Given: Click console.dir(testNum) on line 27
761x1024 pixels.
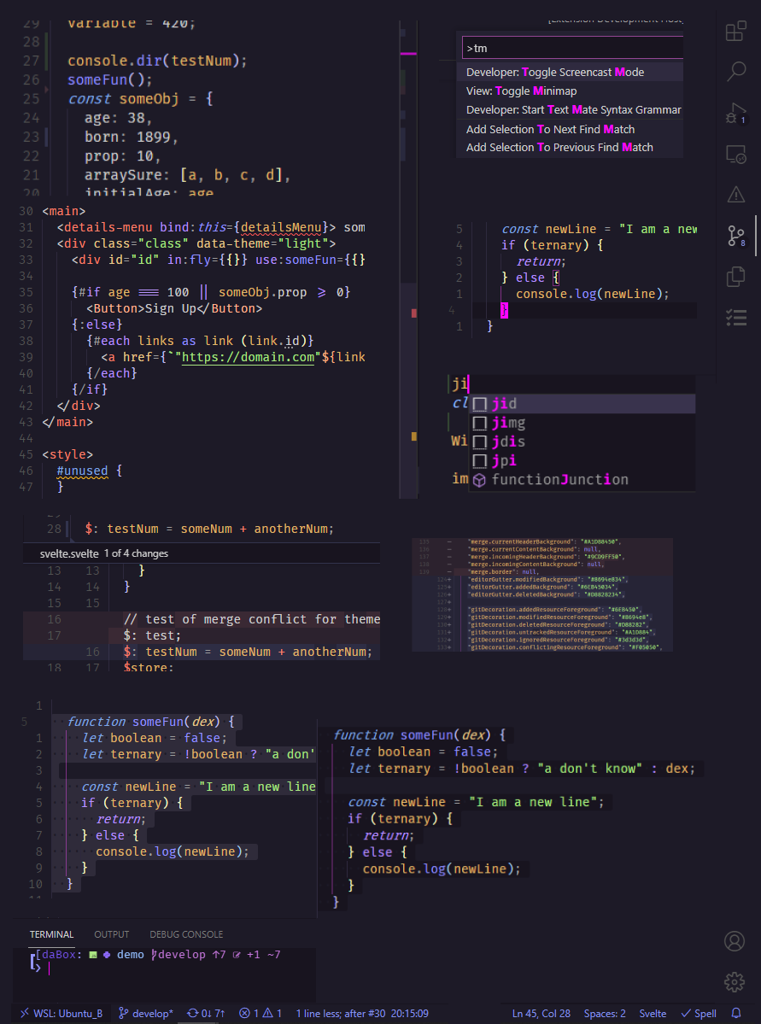Looking at the screenshot, I should pos(157,61).
